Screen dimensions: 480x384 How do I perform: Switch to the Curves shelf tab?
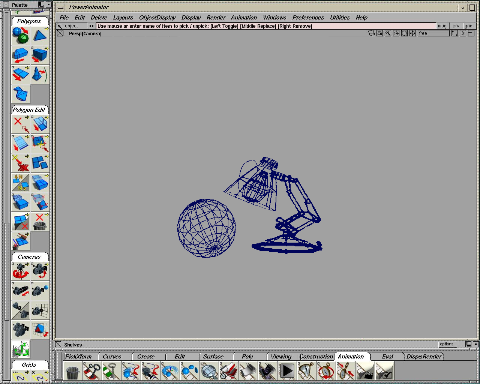click(115, 356)
